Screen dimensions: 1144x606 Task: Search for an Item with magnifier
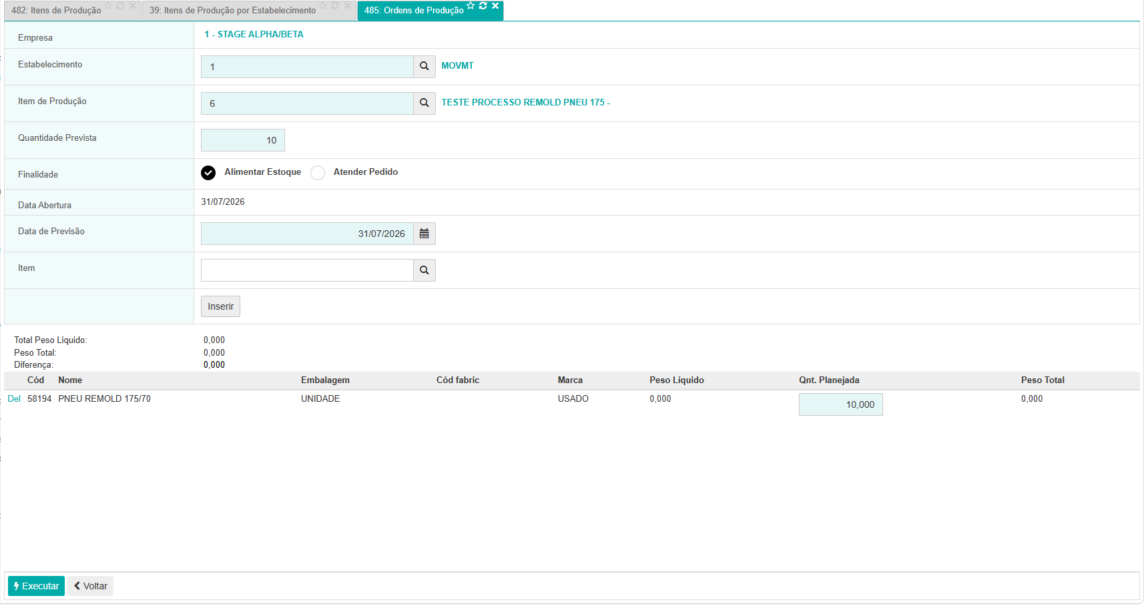coord(424,270)
